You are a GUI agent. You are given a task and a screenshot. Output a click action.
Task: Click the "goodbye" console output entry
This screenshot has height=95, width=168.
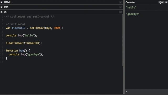133,14
